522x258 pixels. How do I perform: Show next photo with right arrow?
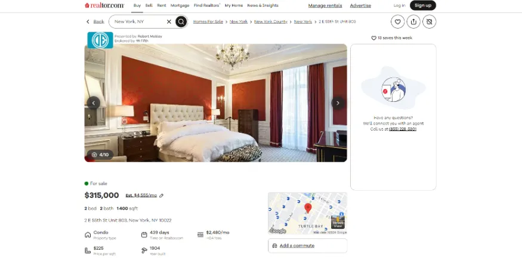(338, 103)
